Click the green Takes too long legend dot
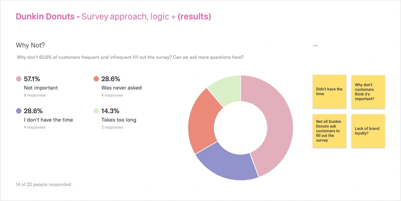The width and height of the screenshot is (401, 201). [96, 111]
